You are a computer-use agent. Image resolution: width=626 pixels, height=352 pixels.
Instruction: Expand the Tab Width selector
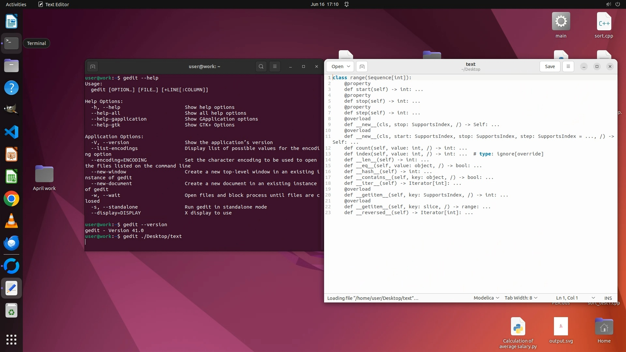coord(521,298)
